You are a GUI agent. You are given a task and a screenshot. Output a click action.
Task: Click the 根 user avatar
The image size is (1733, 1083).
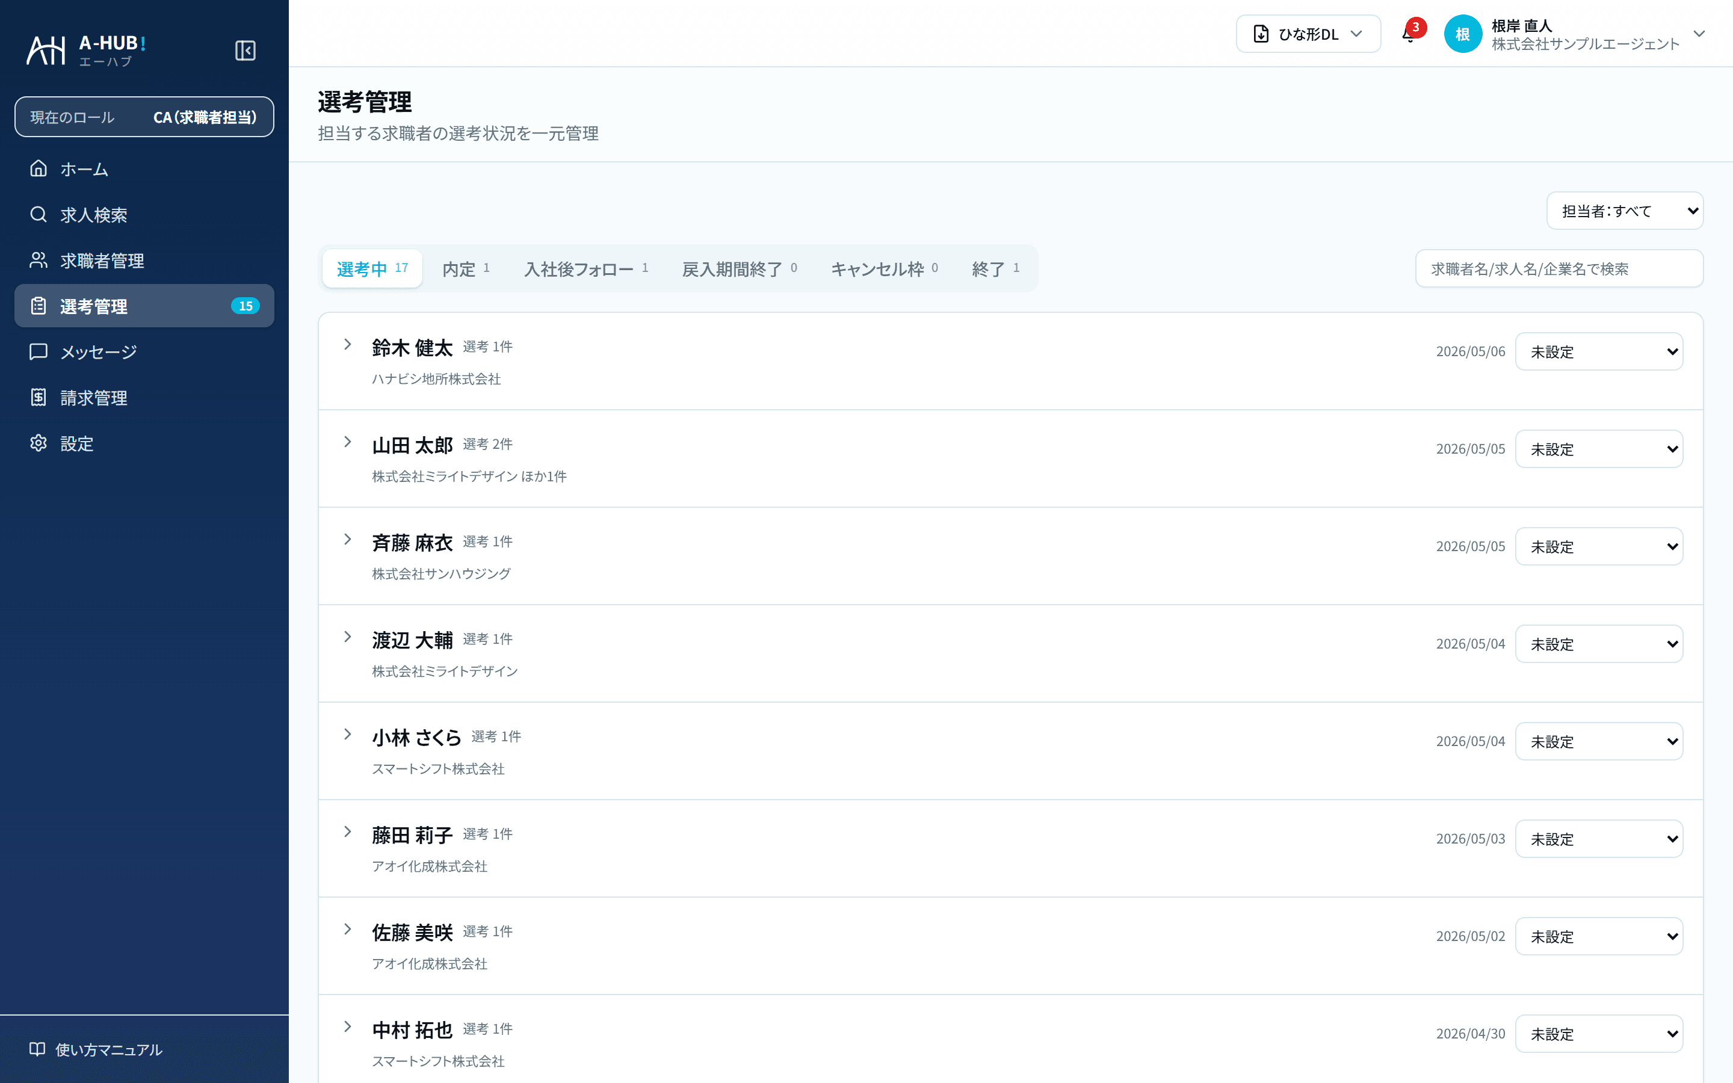1462,34
